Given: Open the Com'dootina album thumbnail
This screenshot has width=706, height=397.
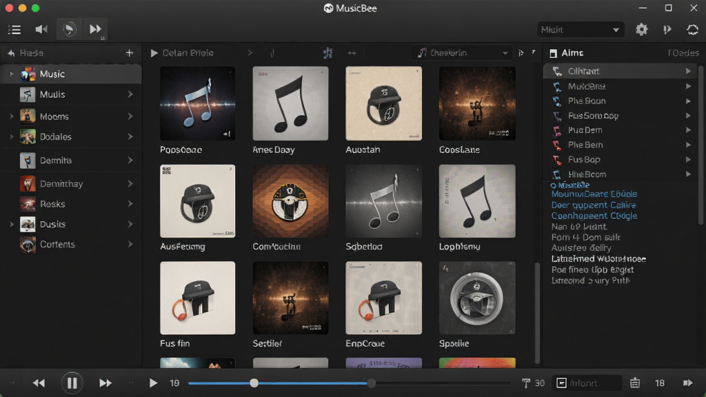Looking at the screenshot, I should coord(290,201).
